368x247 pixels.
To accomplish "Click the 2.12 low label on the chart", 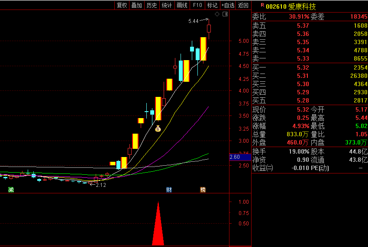I will (101, 185).
